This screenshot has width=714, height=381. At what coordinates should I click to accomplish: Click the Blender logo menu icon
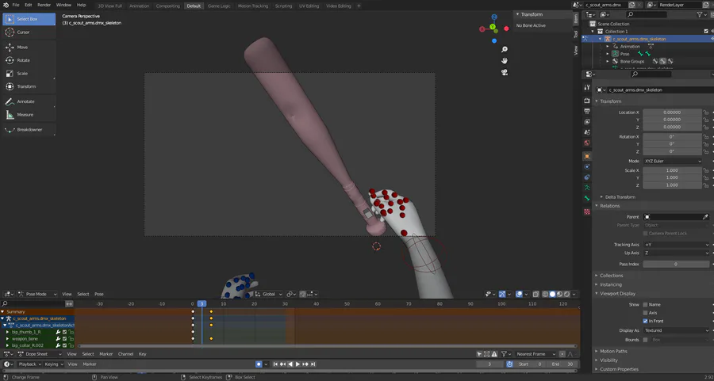tap(6, 5)
